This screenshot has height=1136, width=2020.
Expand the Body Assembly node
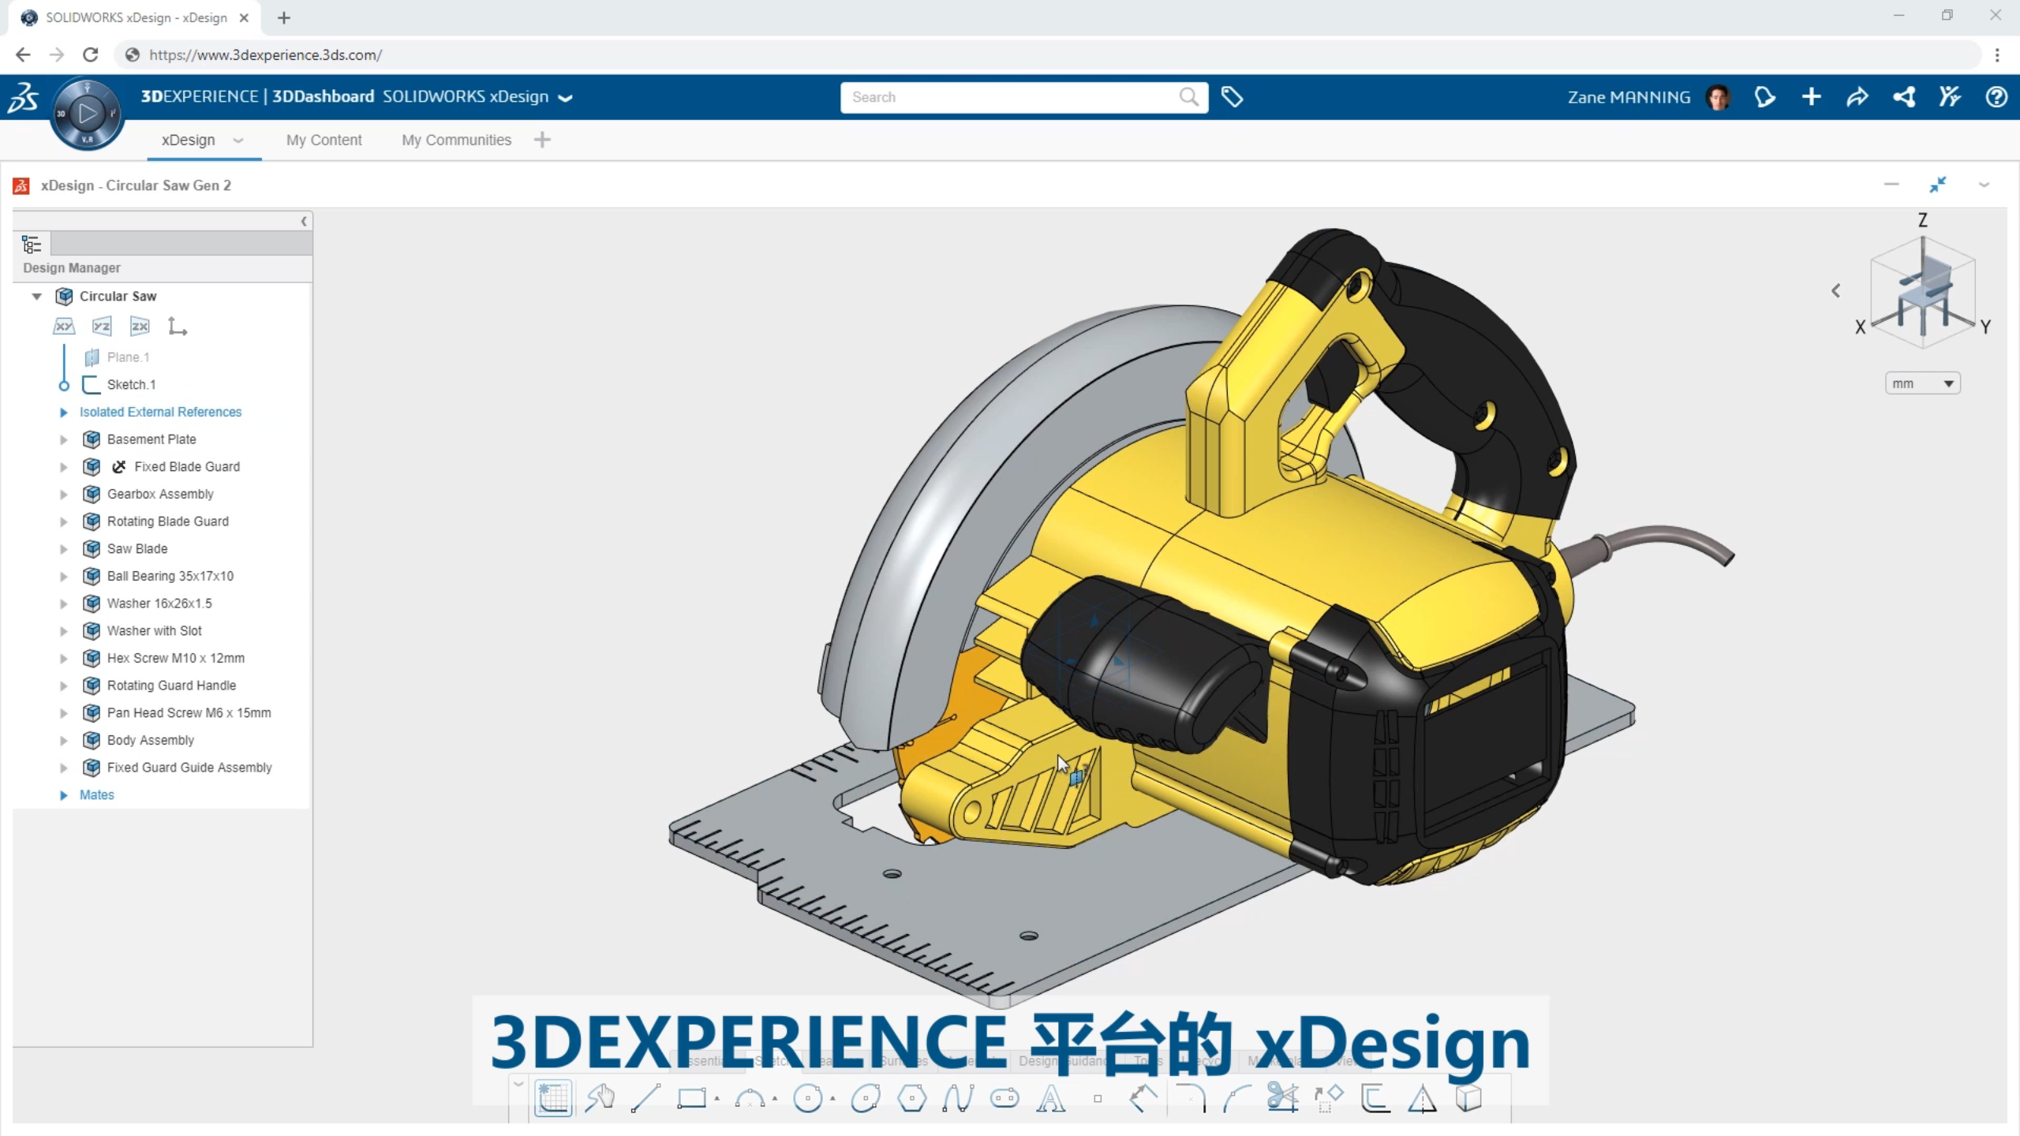coord(64,740)
